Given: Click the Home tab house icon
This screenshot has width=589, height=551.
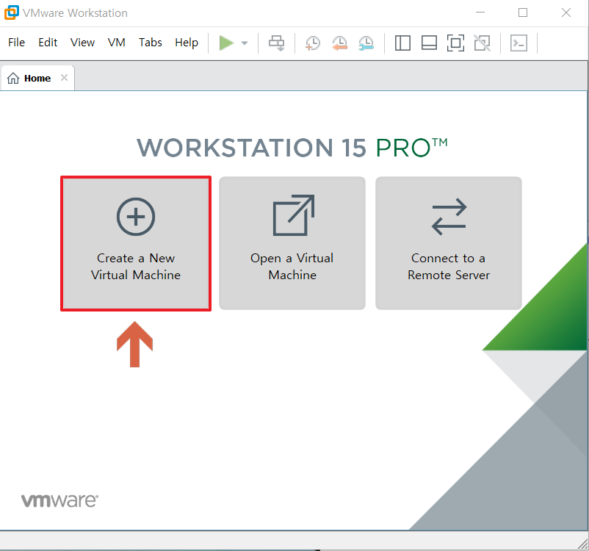Looking at the screenshot, I should pyautogui.click(x=13, y=78).
